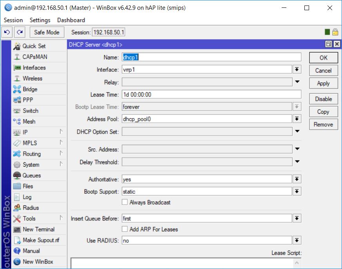
Task: Open the Session menu
Action: 13,20
